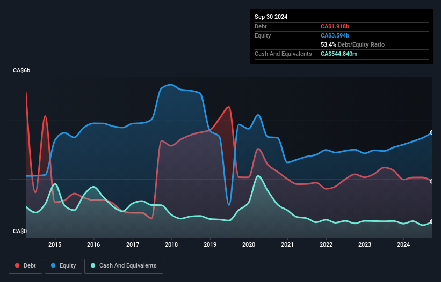441x282 pixels.
Task: Click the Debt row label in tooltip
Action: pos(261,26)
